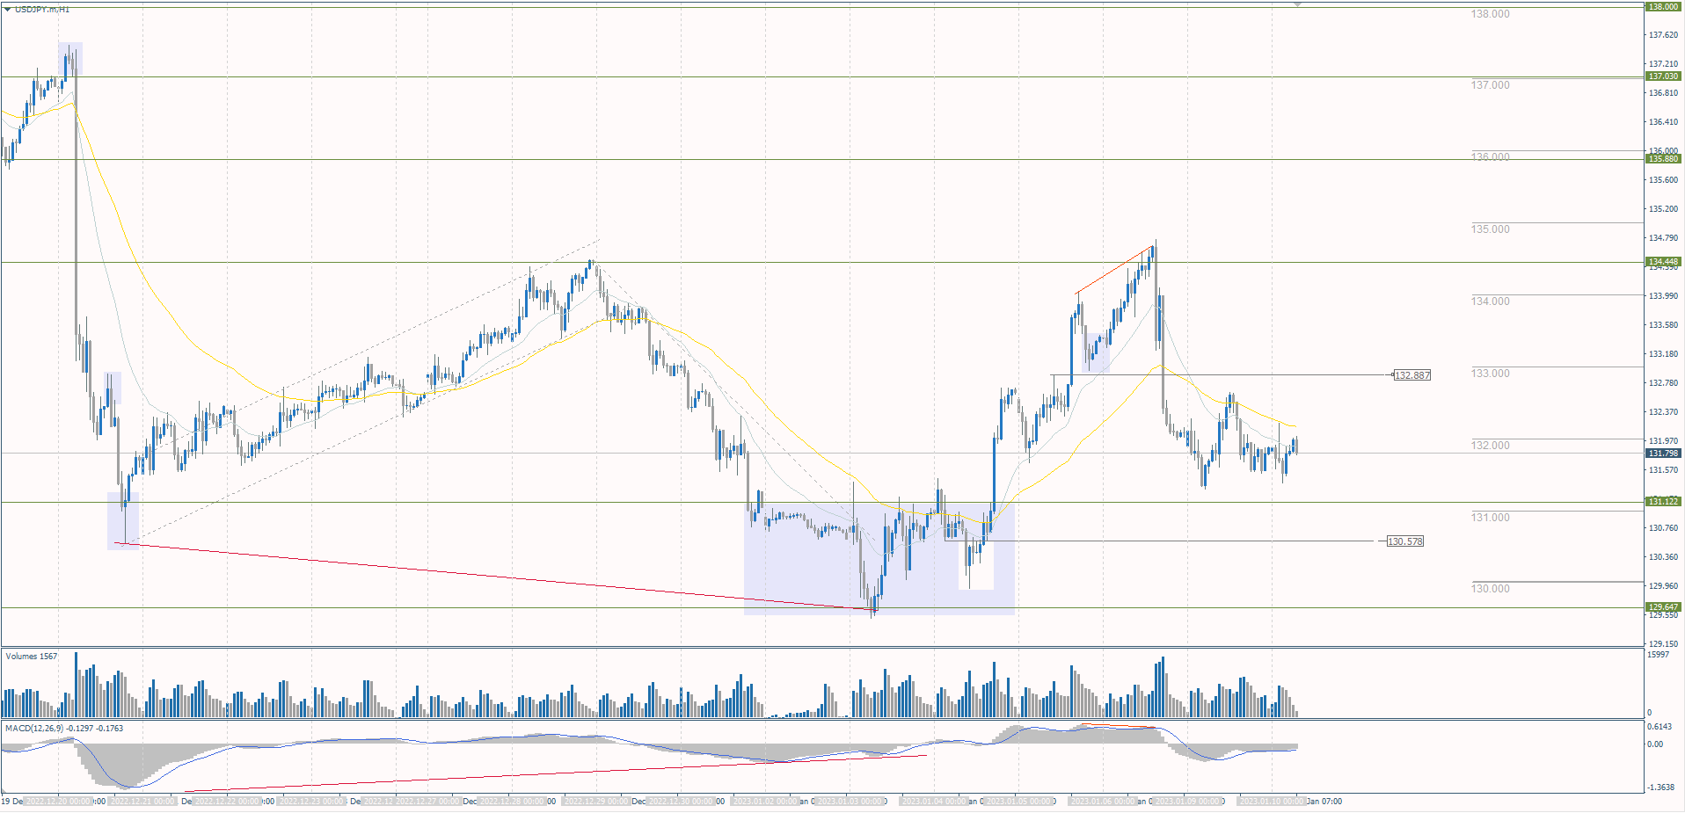
Task: Click the boxed 130.578 price label
Action: click(x=1404, y=541)
